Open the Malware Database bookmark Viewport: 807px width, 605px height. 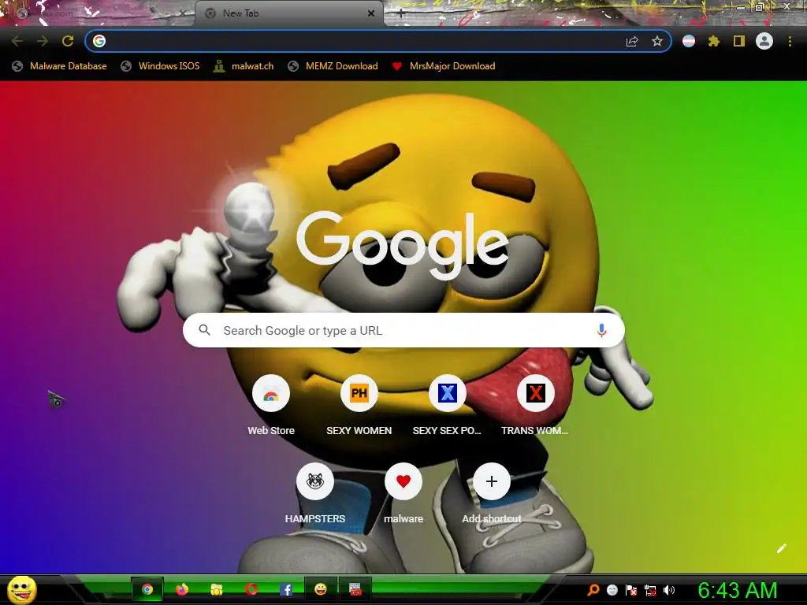tap(59, 66)
